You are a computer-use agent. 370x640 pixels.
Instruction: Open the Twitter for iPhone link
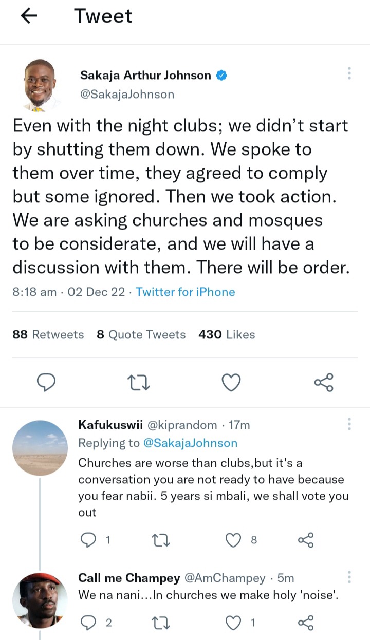point(186,292)
